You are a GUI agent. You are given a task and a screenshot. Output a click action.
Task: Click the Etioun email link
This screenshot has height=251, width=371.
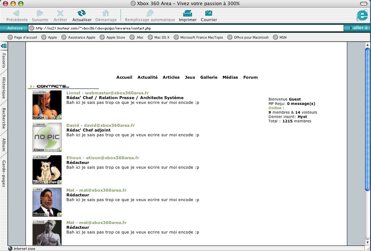point(103,158)
